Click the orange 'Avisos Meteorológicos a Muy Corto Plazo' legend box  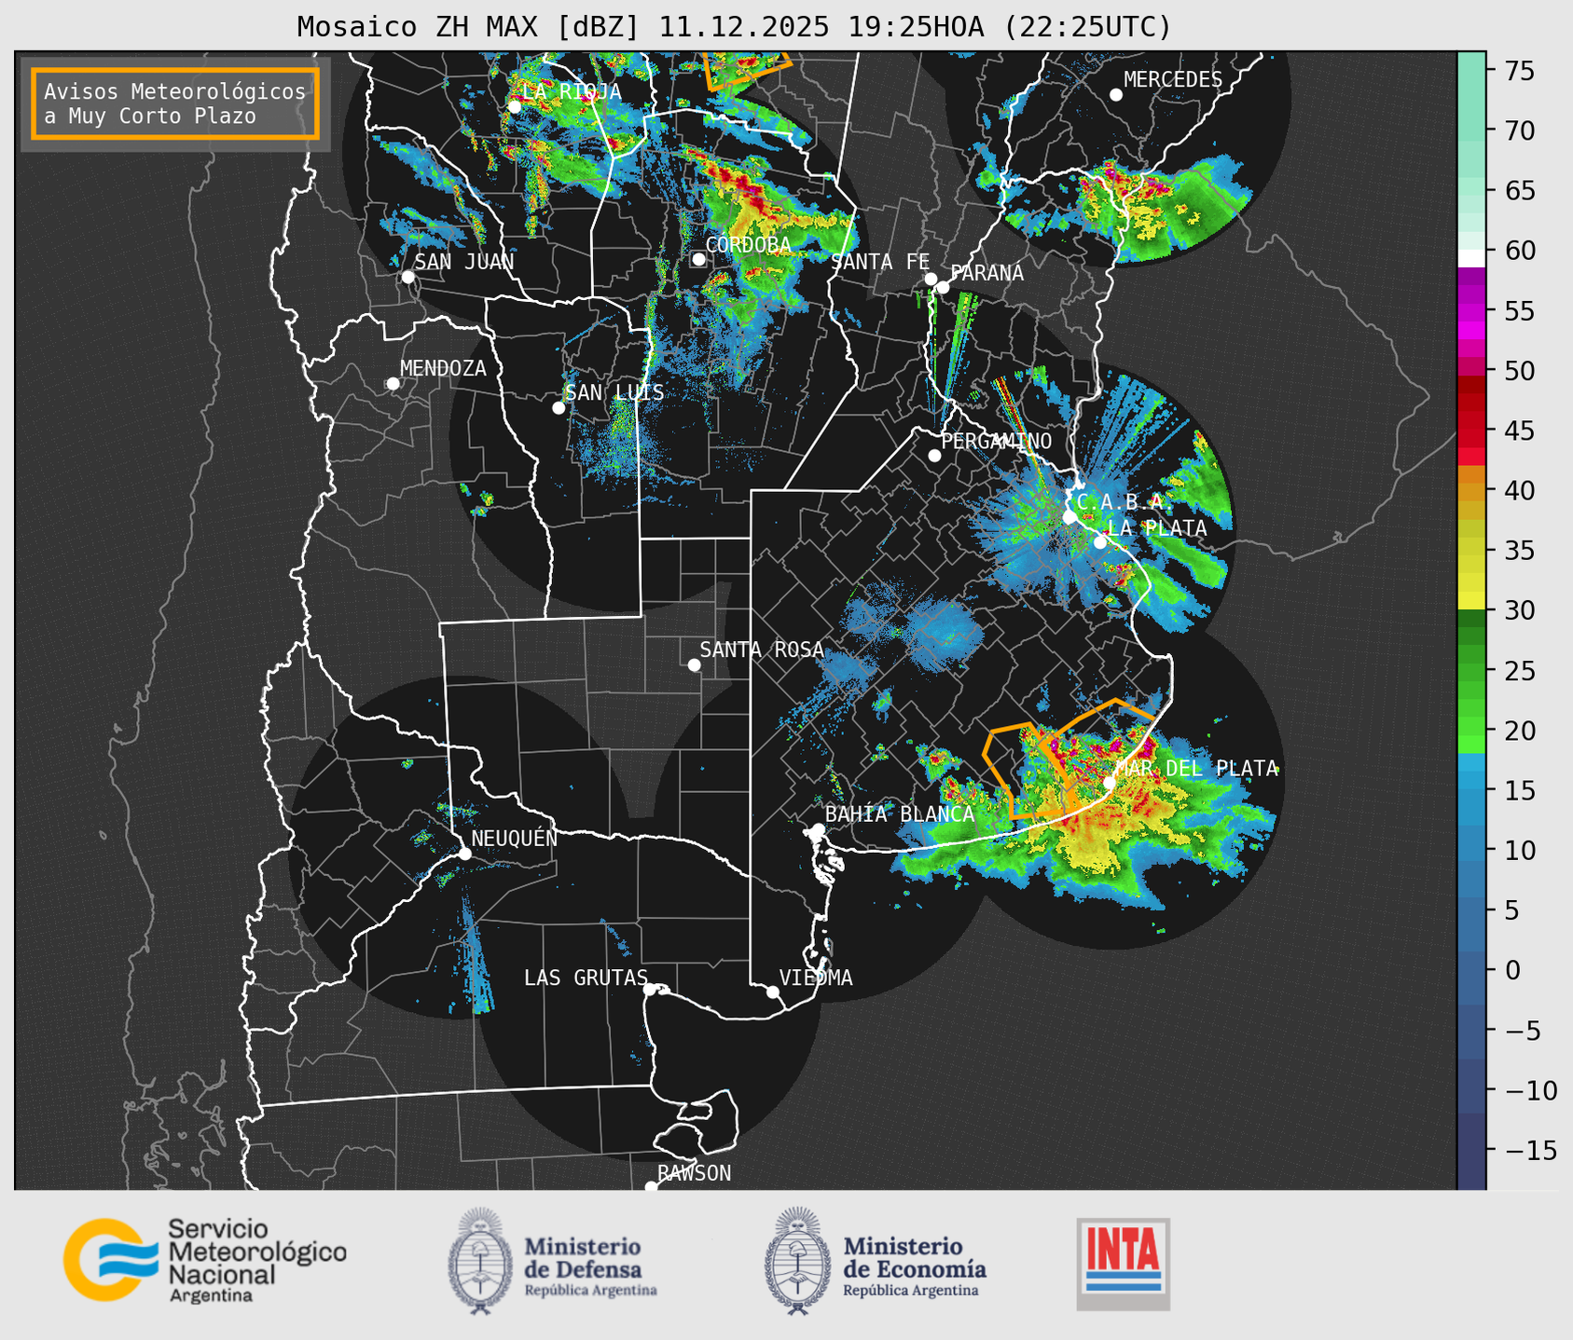175,103
